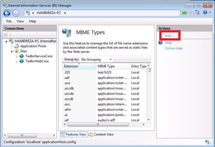Click the audio/x-aiff MIME type cell
Image resolution: width=215 pixels, height=147 pixels.
[x=106, y=120]
